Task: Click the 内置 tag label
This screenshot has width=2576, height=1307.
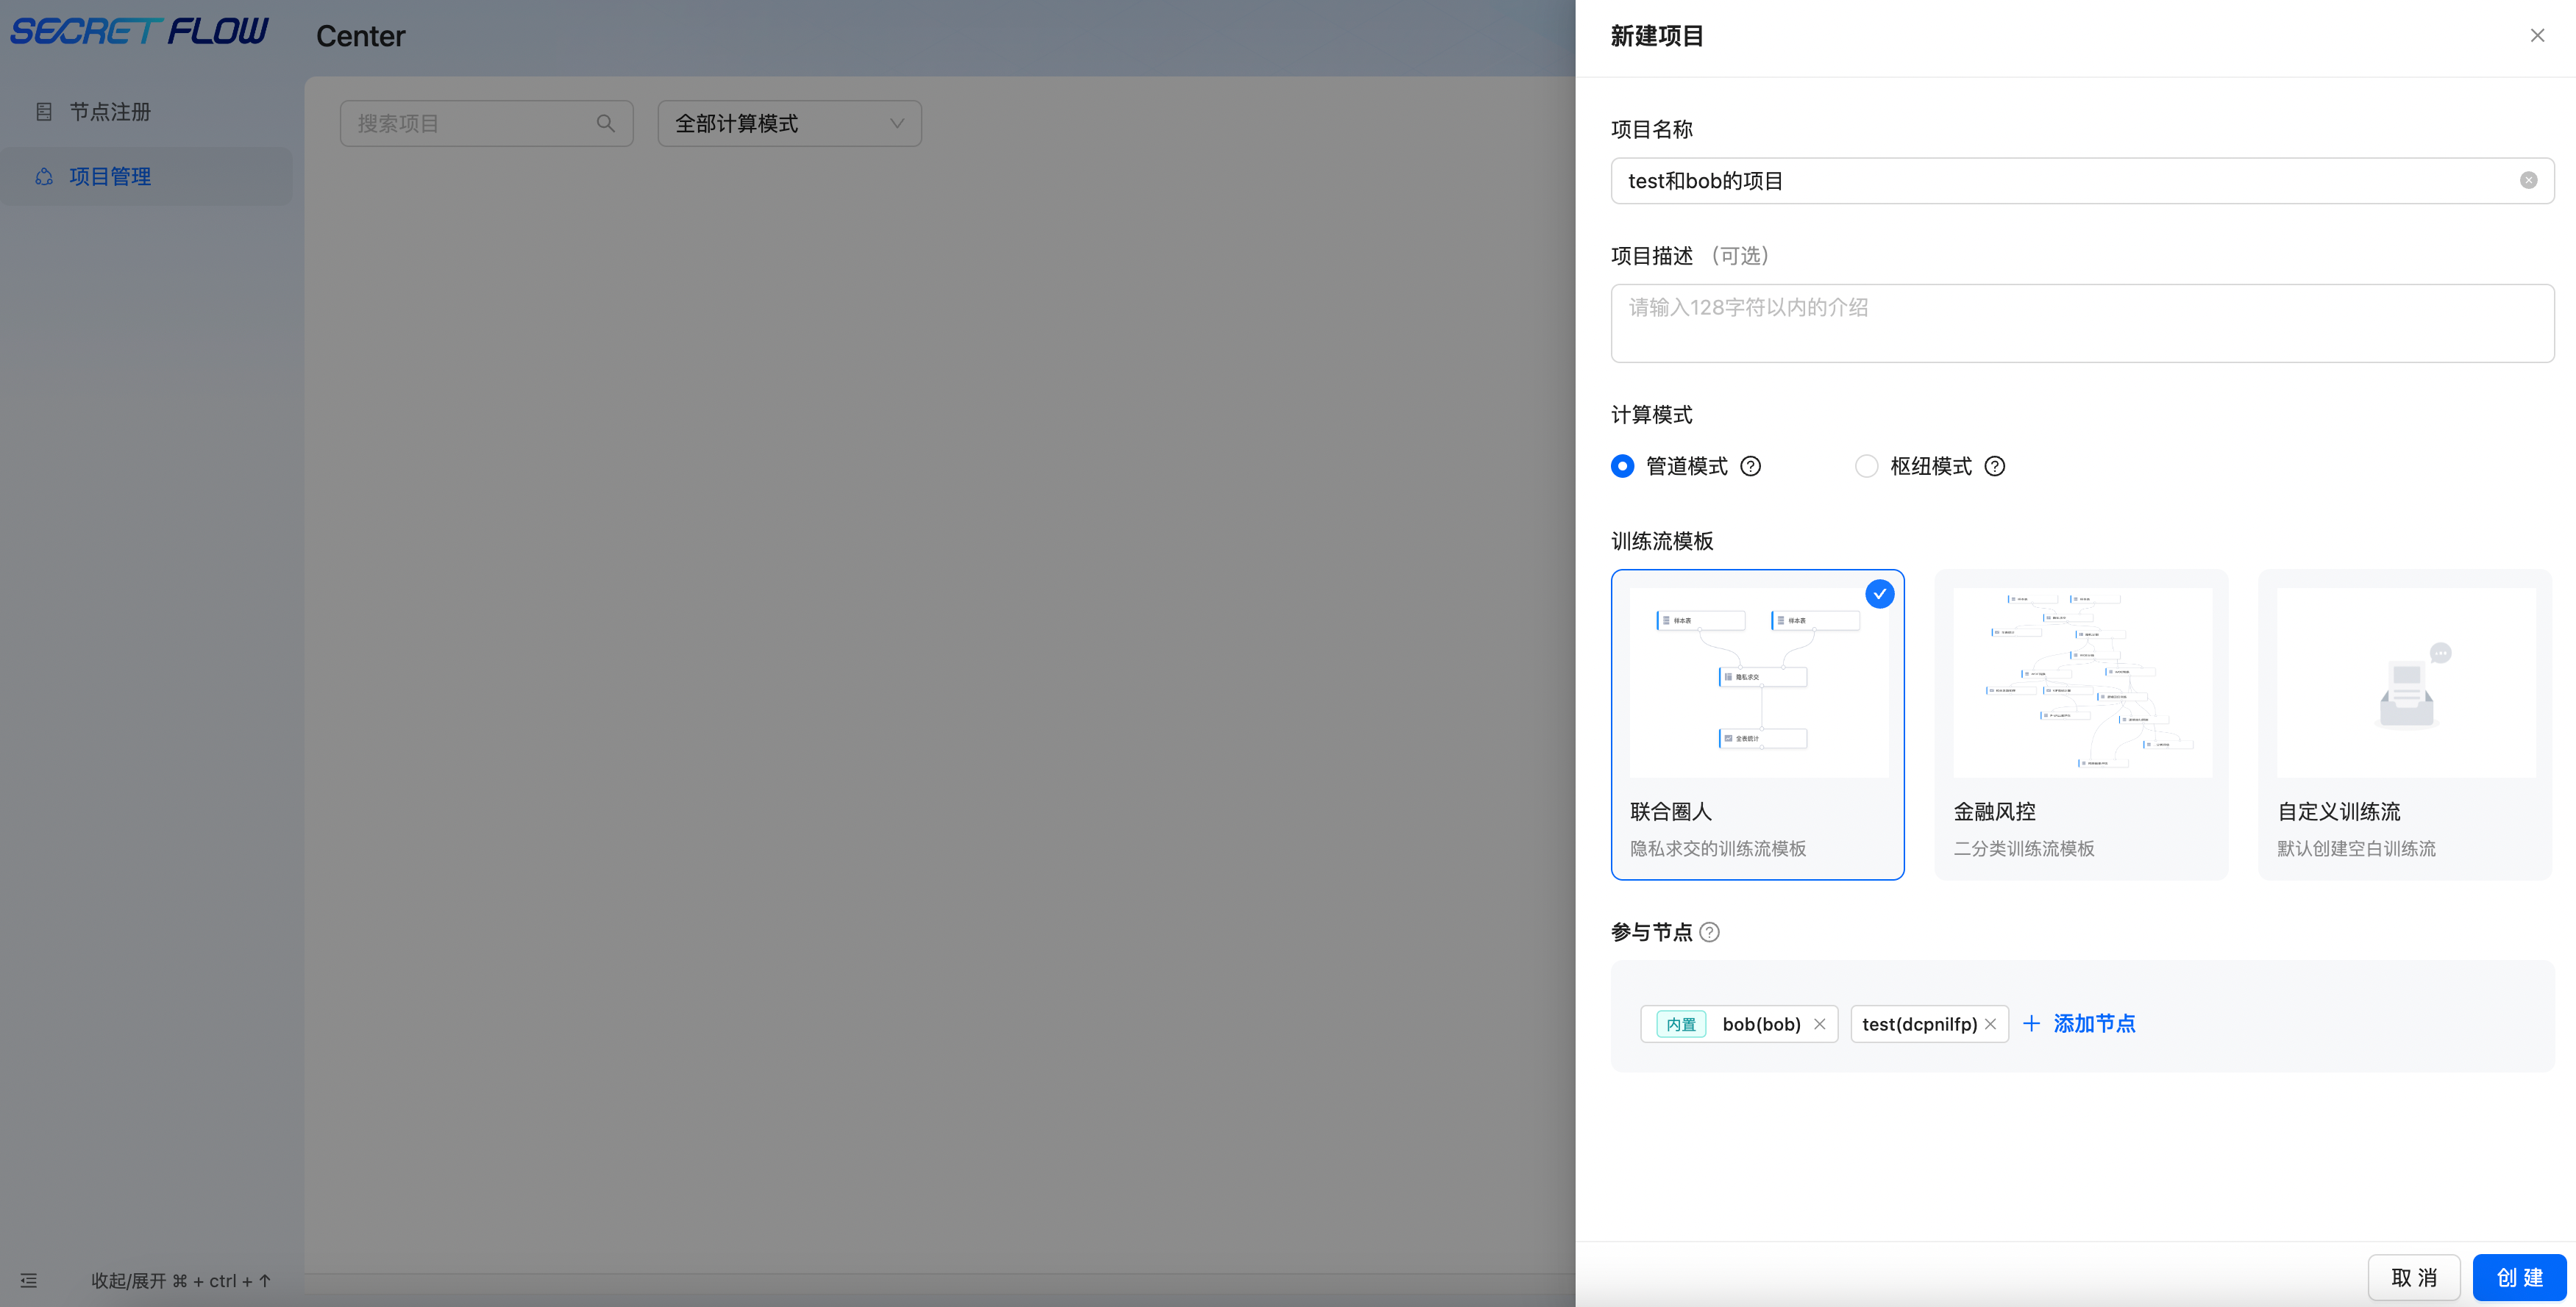Action: pos(1681,1024)
